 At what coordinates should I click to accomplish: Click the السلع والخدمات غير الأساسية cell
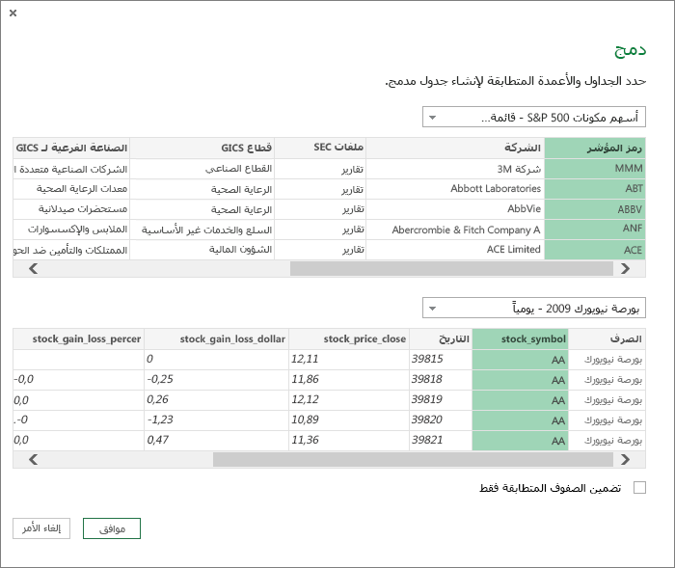[202, 230]
